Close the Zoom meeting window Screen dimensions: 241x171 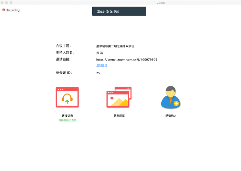pos(3,2)
